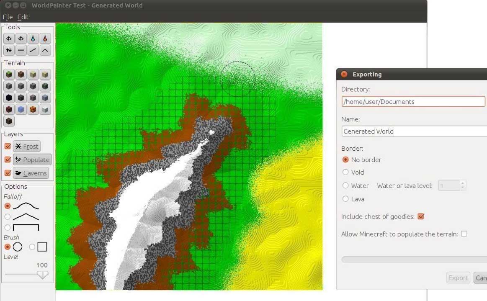
Task: Select the flat constant falloff option
Action: point(8,227)
